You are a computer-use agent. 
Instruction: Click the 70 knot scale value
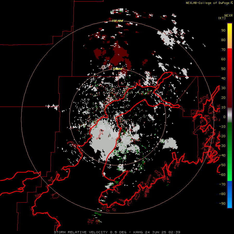[x=223, y=50]
